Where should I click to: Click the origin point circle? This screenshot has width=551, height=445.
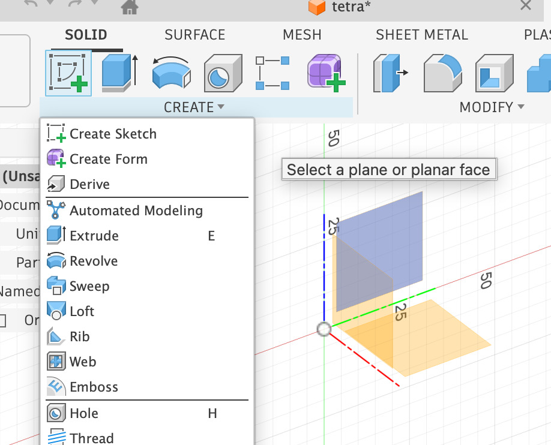(324, 329)
